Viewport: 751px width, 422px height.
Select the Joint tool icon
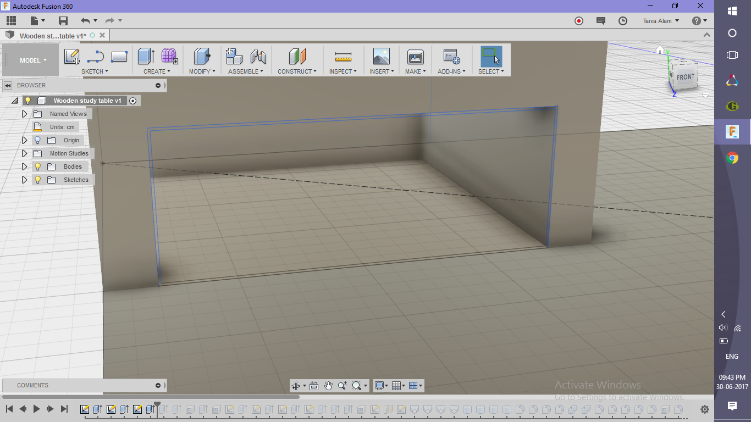click(x=258, y=57)
